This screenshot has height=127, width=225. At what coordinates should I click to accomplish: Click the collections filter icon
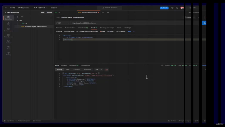coord(22,17)
